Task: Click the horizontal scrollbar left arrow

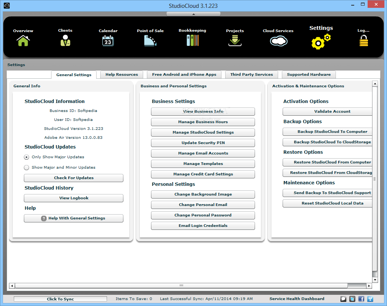Action: 12,286
